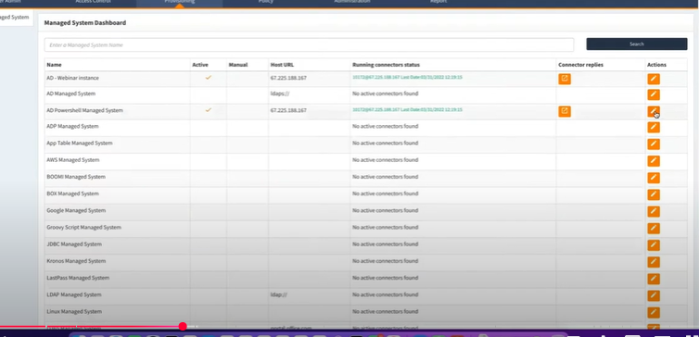
Task: Select the AD Managed System name
Action: click(70, 94)
